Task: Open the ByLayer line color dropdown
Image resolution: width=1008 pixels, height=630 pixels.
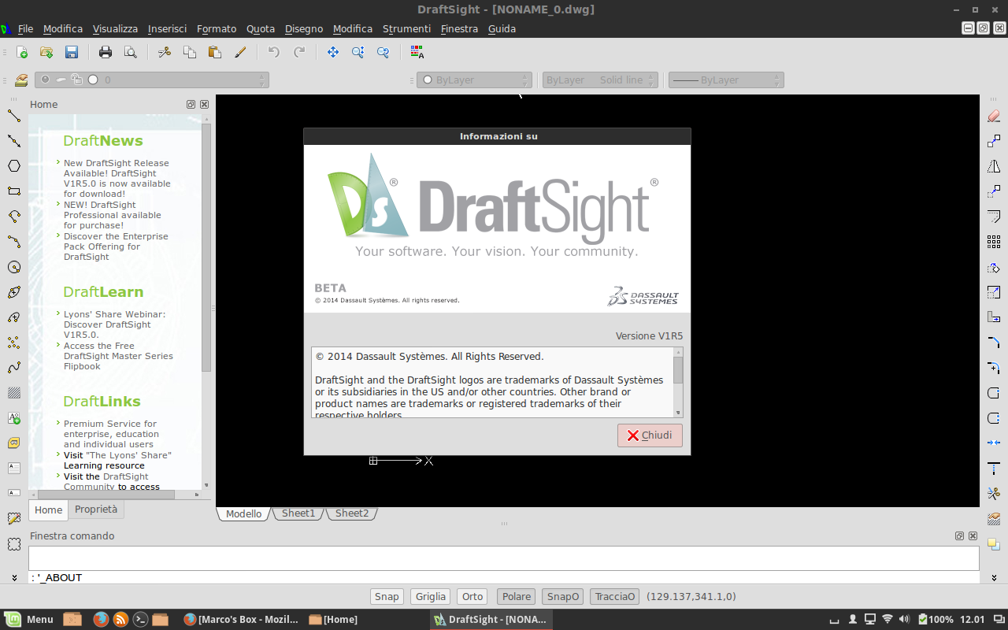Action: coord(474,80)
